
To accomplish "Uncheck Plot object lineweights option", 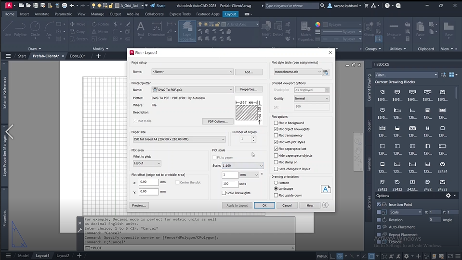I will click(276, 129).
